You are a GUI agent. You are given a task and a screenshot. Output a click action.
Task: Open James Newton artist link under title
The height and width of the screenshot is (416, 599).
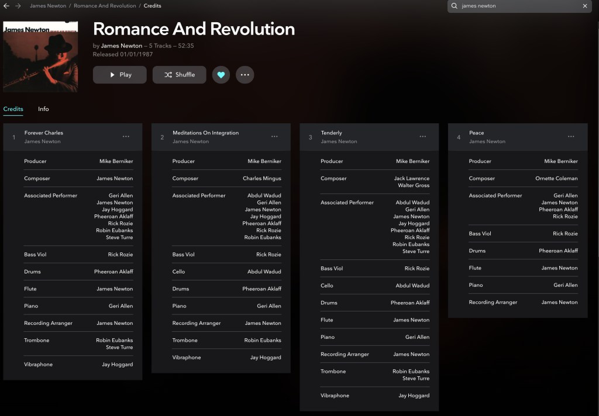(x=121, y=46)
